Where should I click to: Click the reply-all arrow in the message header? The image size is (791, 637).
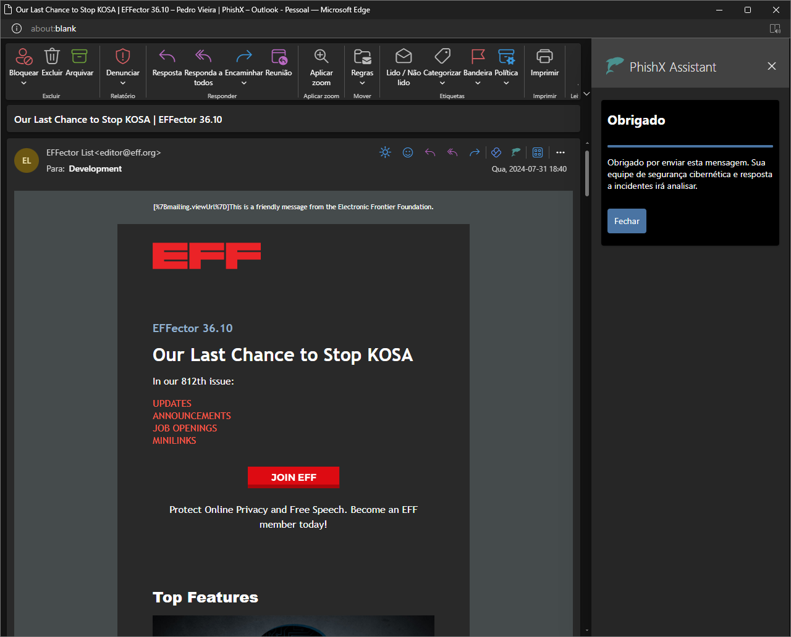pos(452,152)
